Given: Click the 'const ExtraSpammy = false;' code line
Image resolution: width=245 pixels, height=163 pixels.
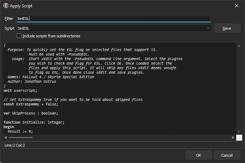Looking at the screenshot, I should [31, 104].
